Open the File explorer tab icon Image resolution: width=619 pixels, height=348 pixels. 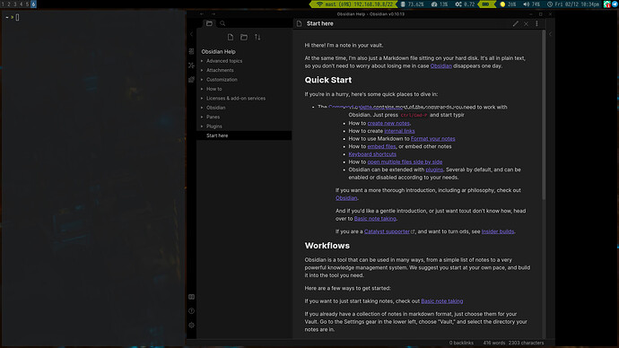click(209, 23)
